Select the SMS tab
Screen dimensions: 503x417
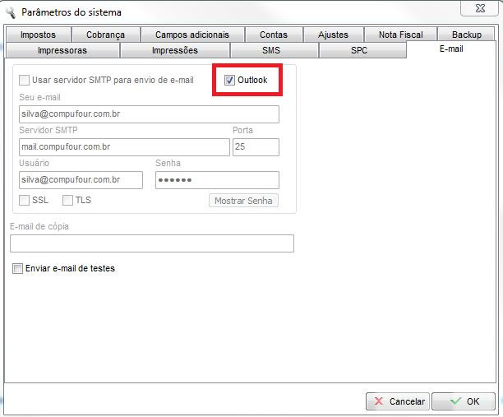[x=271, y=50]
